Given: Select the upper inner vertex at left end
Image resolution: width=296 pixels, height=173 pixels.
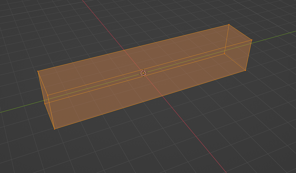Looking at the screenshot, I should (48, 95).
